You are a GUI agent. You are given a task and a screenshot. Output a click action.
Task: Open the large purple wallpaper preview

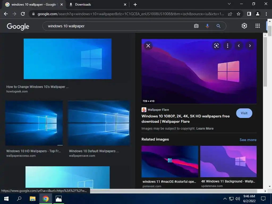(199, 71)
